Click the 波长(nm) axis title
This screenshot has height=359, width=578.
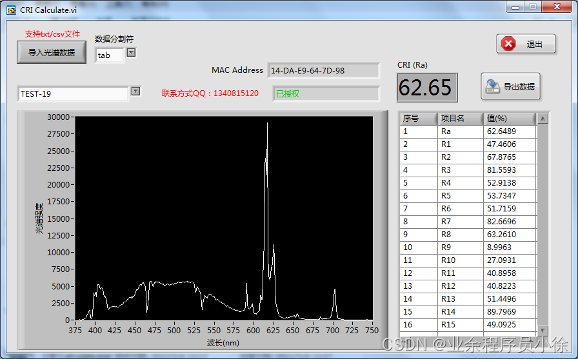[x=223, y=343]
